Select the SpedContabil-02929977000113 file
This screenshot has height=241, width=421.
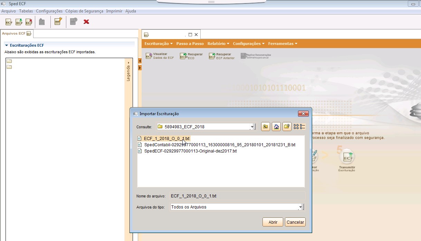(217, 145)
